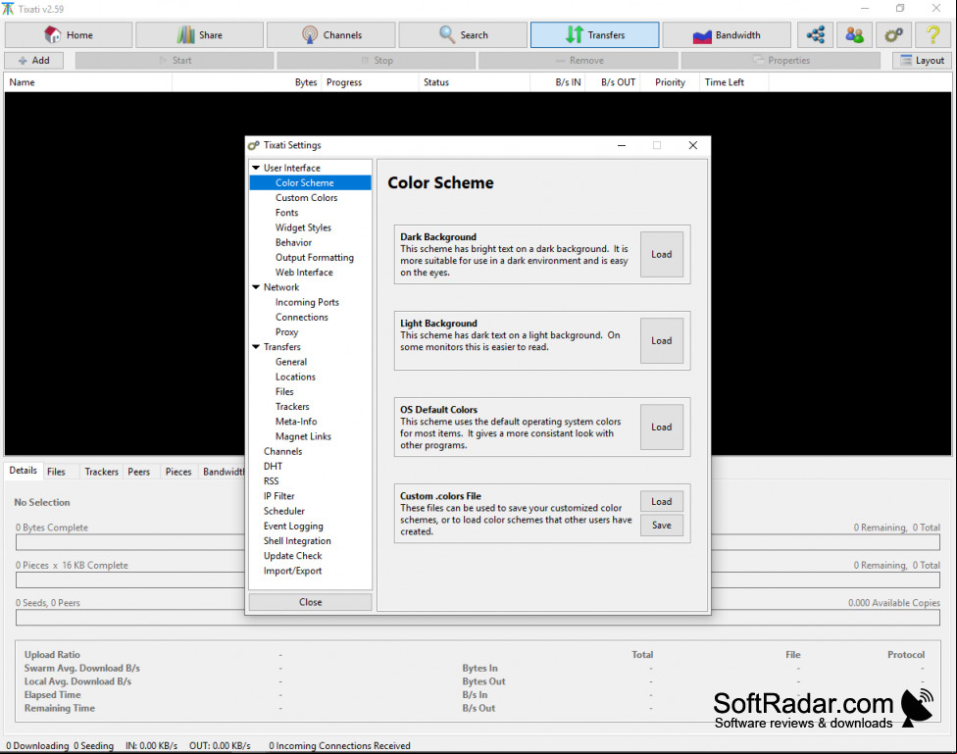Open the Bandwidth view
Viewport: 957px width, 754px height.
pyautogui.click(x=727, y=34)
